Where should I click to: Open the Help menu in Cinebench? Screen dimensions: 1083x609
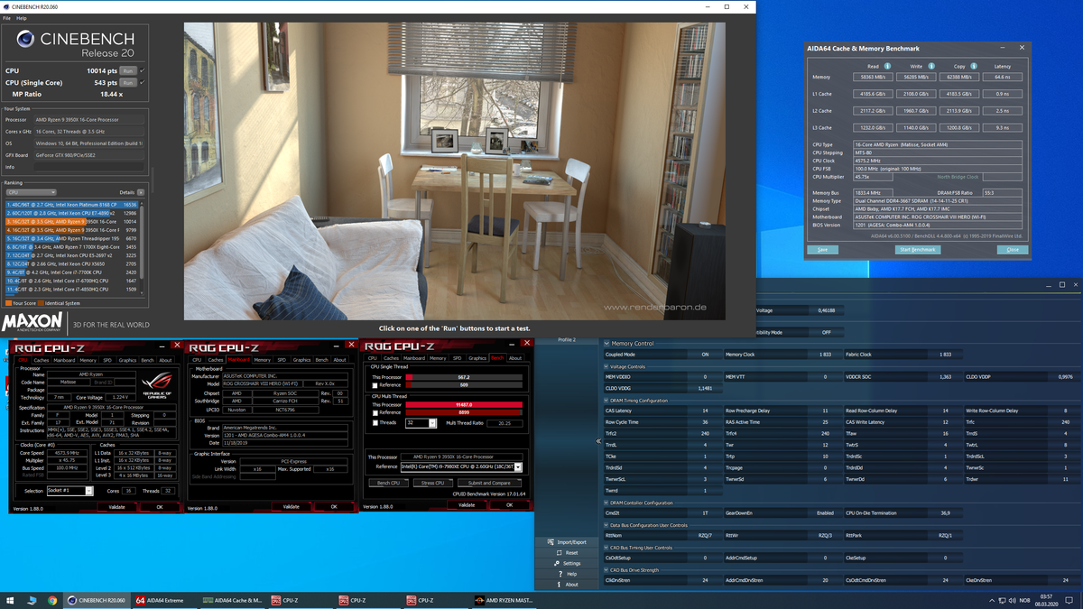[22, 18]
